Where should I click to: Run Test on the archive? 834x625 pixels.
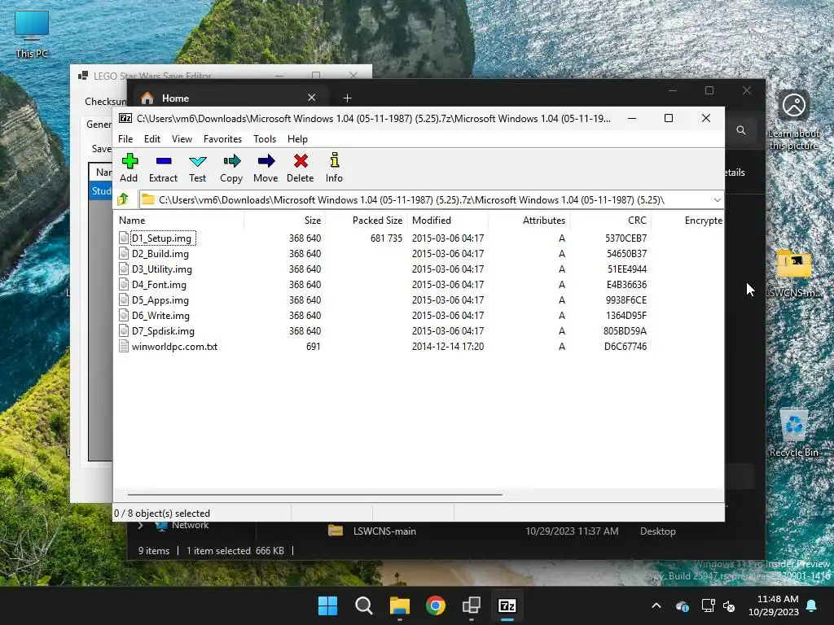point(197,168)
